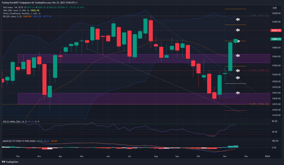The image size is (284, 165).
Task: Click the arrow marker pointing at the lower purple zone
Action: pyautogui.click(x=238, y=93)
